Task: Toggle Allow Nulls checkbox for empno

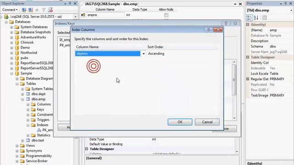Action: [166, 15]
